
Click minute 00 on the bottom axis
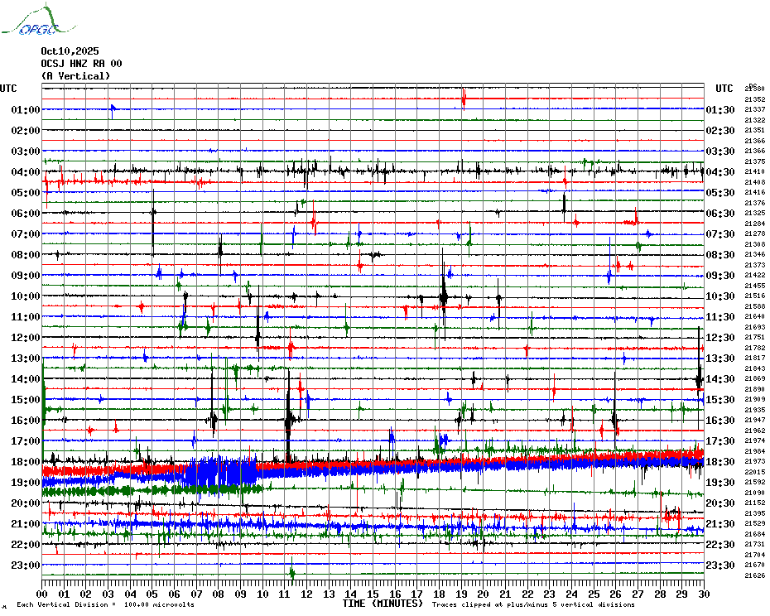point(42,594)
